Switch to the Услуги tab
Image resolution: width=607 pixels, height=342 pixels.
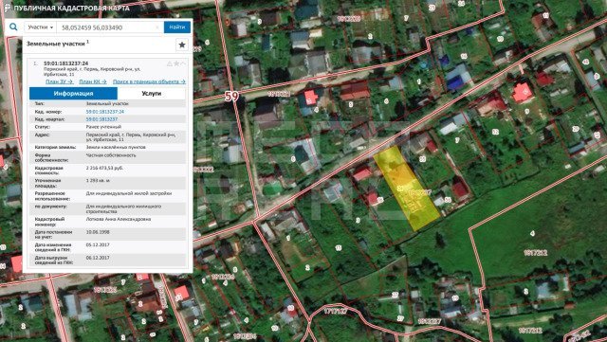click(x=152, y=94)
